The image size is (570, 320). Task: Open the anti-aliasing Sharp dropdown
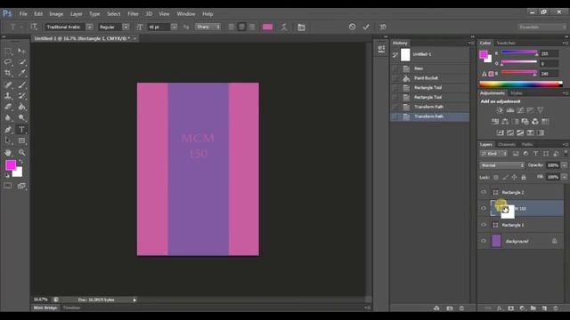(208, 27)
